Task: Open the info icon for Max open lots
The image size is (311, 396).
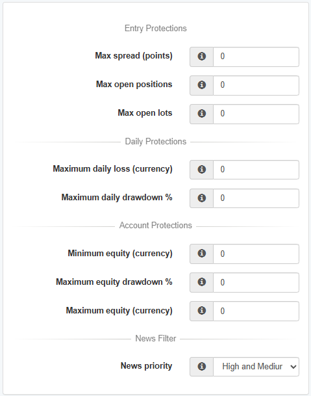Action: click(201, 114)
